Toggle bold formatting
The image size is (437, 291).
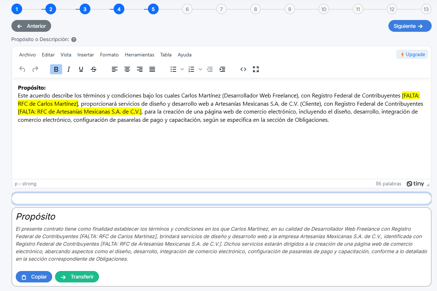point(56,69)
